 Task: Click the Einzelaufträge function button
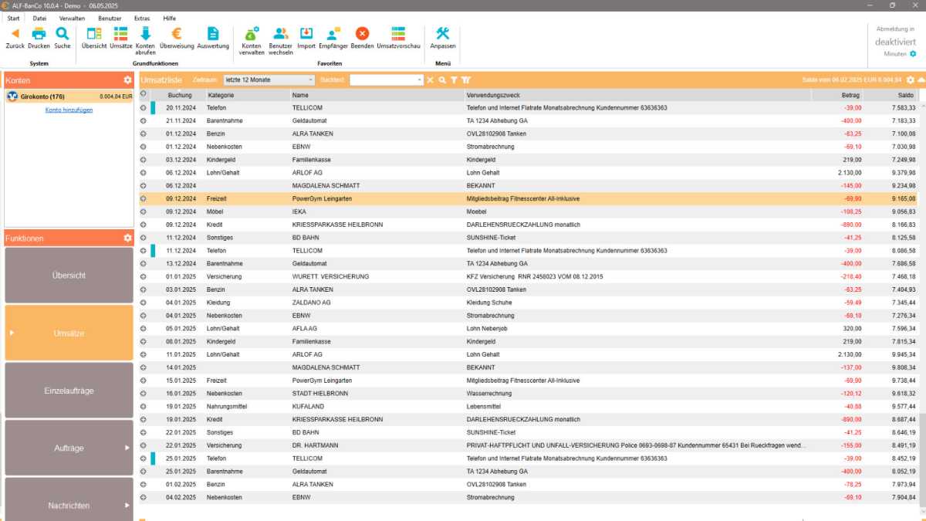coord(69,391)
